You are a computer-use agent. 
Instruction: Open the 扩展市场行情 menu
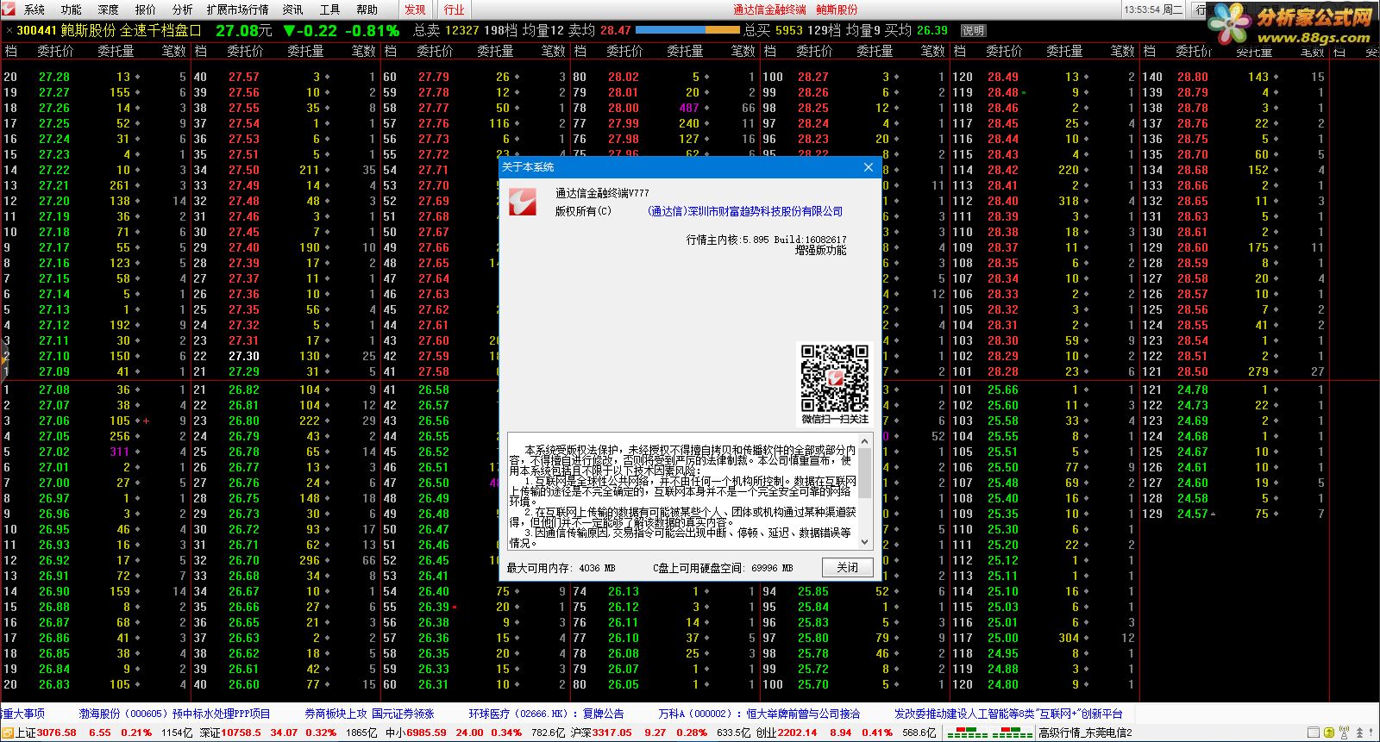click(238, 9)
